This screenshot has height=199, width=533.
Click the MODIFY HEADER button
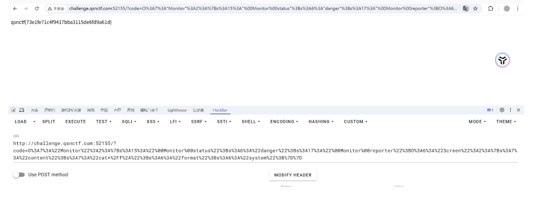[x=293, y=175]
